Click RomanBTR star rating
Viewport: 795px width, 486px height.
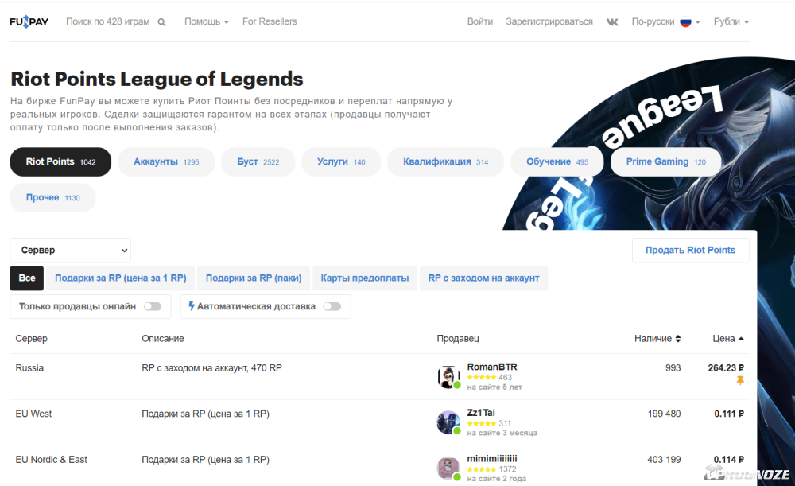482,378
